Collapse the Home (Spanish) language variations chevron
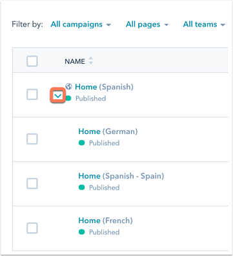 coord(58,95)
